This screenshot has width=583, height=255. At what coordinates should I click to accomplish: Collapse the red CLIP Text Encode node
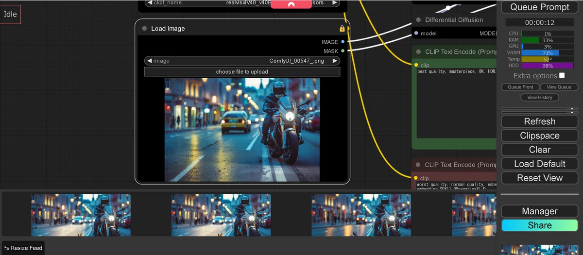pyautogui.click(x=418, y=165)
